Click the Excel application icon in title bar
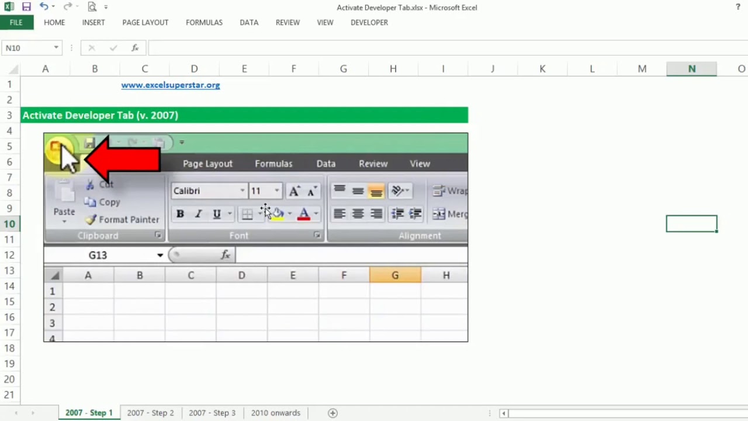This screenshot has width=748, height=421. click(x=9, y=7)
